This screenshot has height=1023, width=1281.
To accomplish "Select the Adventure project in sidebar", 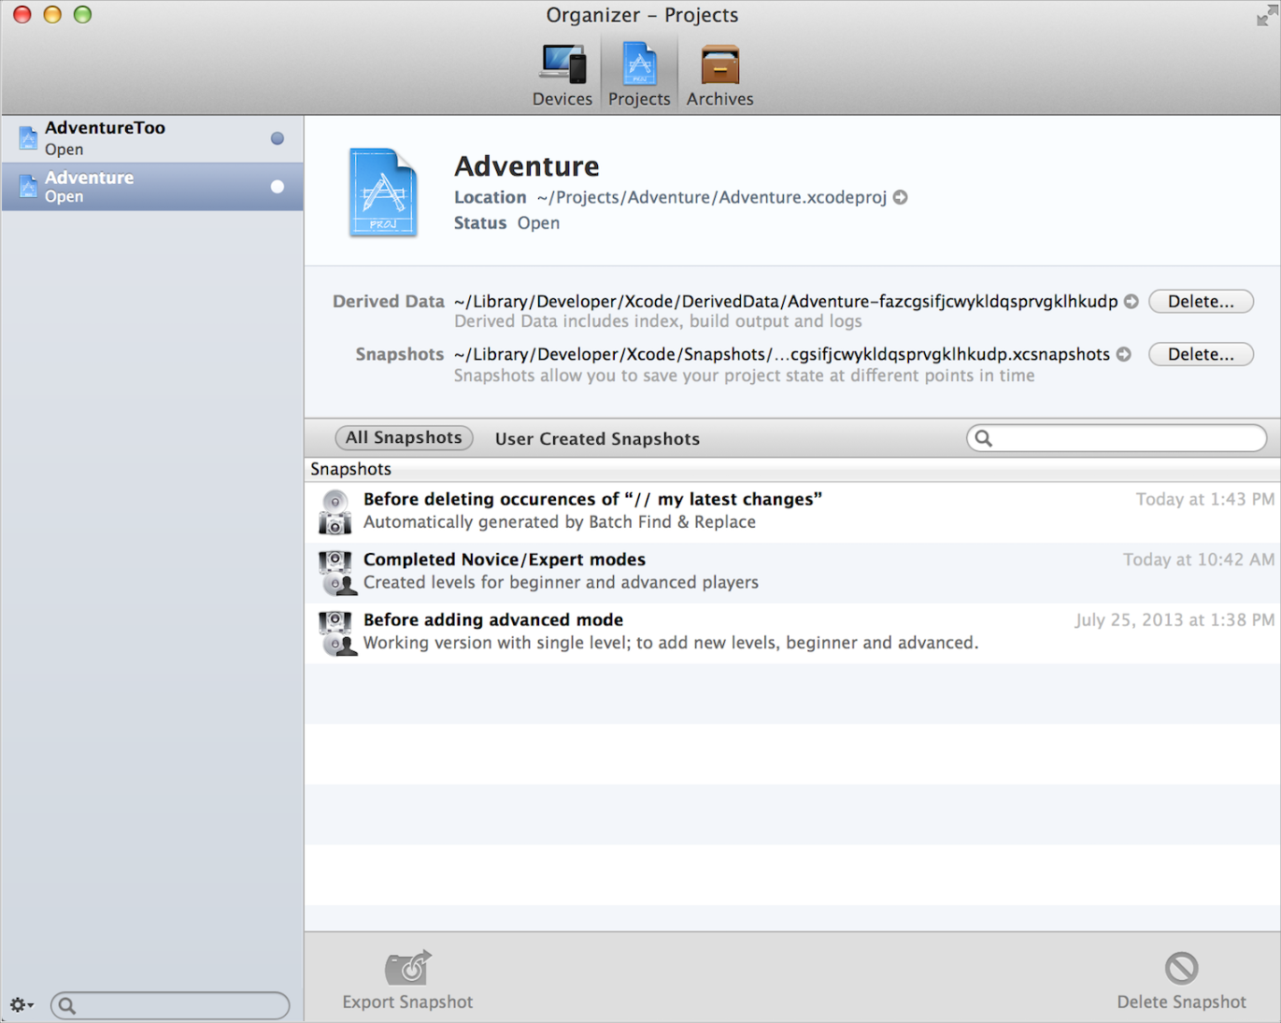I will click(151, 187).
